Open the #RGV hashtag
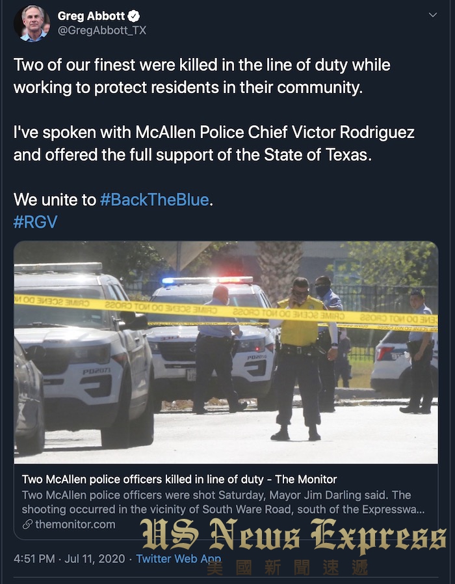455x584 pixels. pyautogui.click(x=35, y=222)
